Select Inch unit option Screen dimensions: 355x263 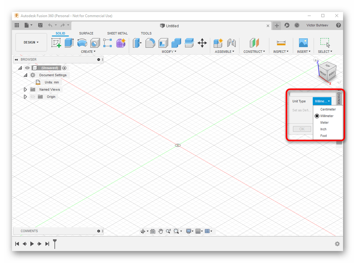coord(323,129)
